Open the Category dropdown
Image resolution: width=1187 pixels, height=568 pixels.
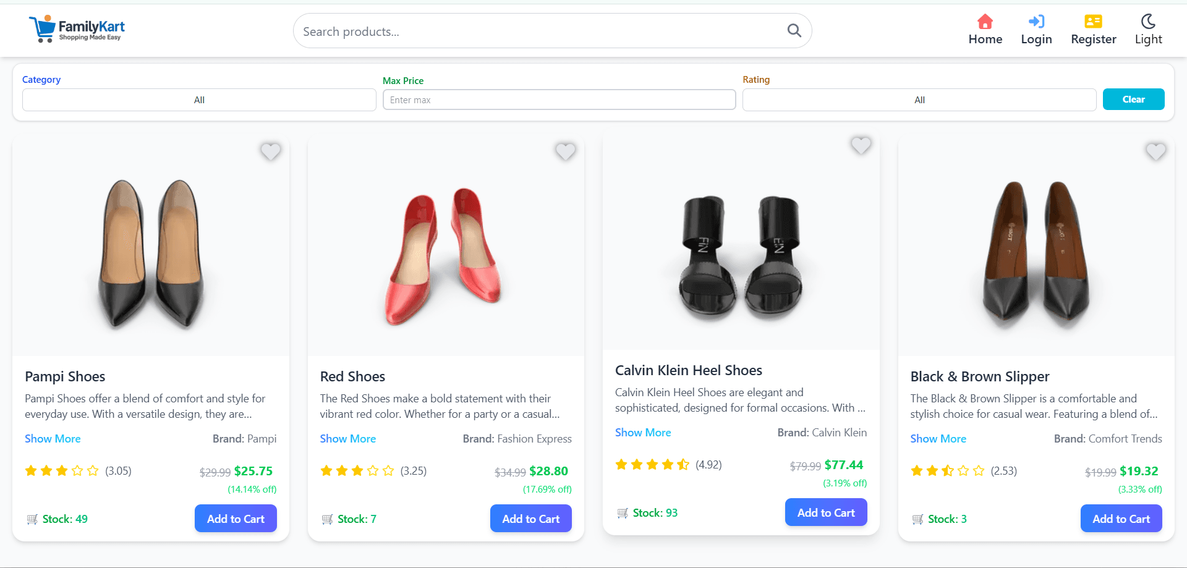pos(199,100)
